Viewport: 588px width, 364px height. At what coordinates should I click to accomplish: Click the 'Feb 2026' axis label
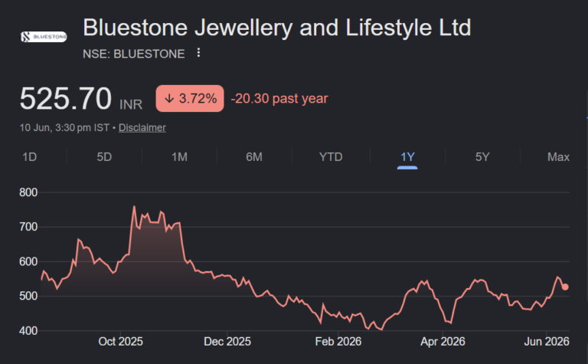tap(338, 341)
